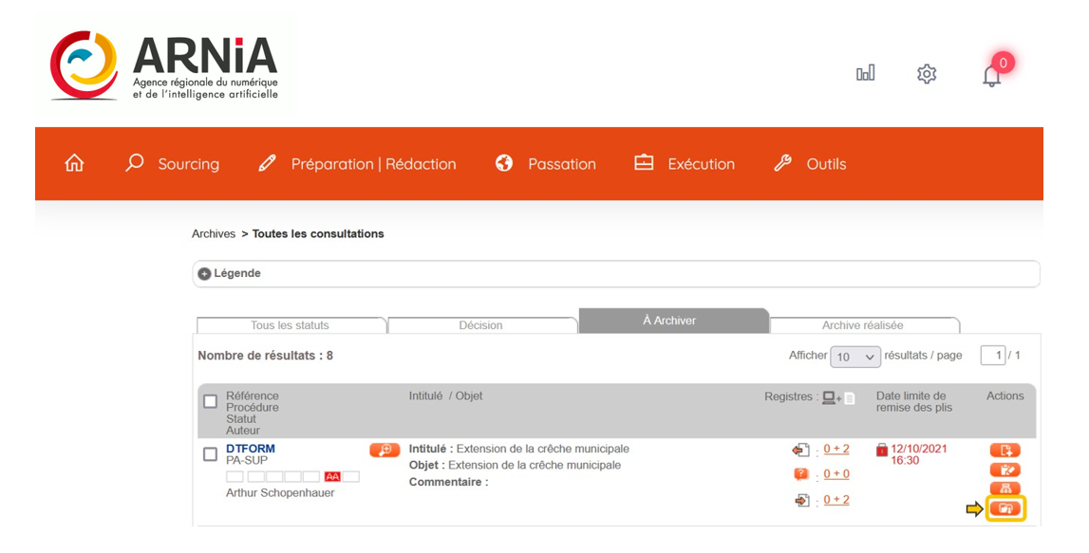Screen dimensions: 1089x553
Task: Expand the Légende section
Action: [204, 273]
